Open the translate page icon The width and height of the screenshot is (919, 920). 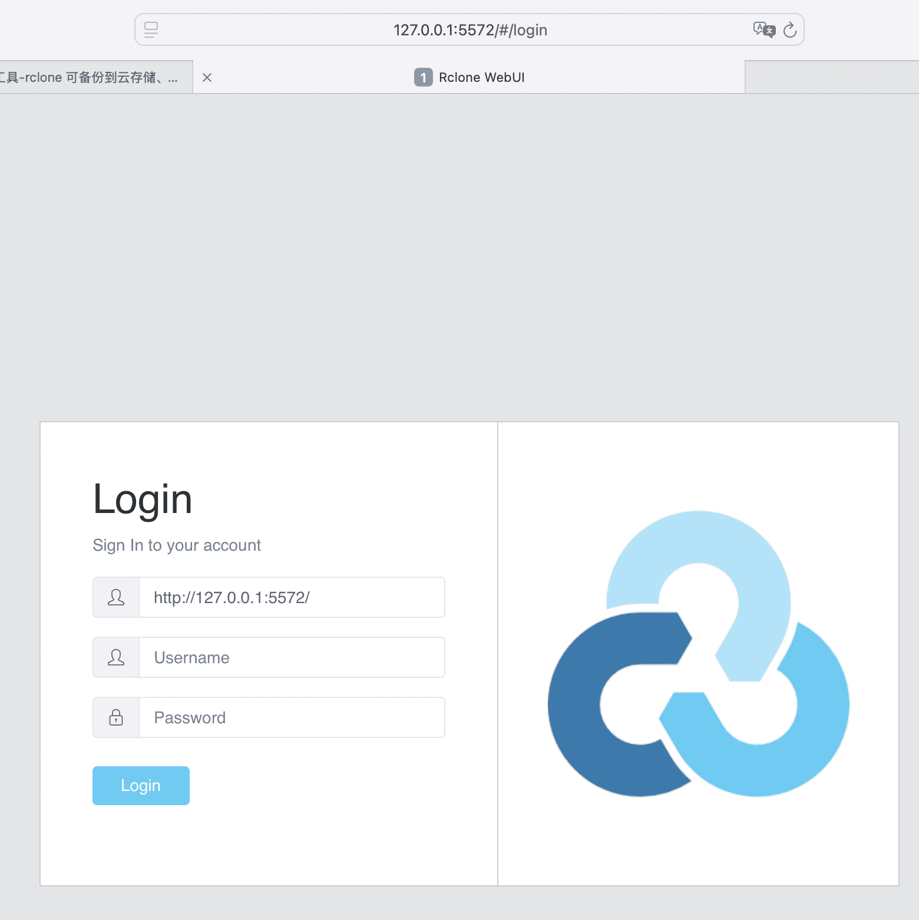tap(764, 29)
